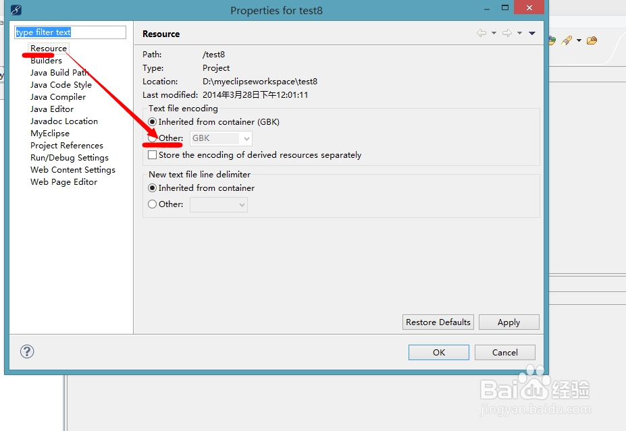The image size is (626, 431).
Task: Select Resource in the properties tree
Action: (x=49, y=49)
